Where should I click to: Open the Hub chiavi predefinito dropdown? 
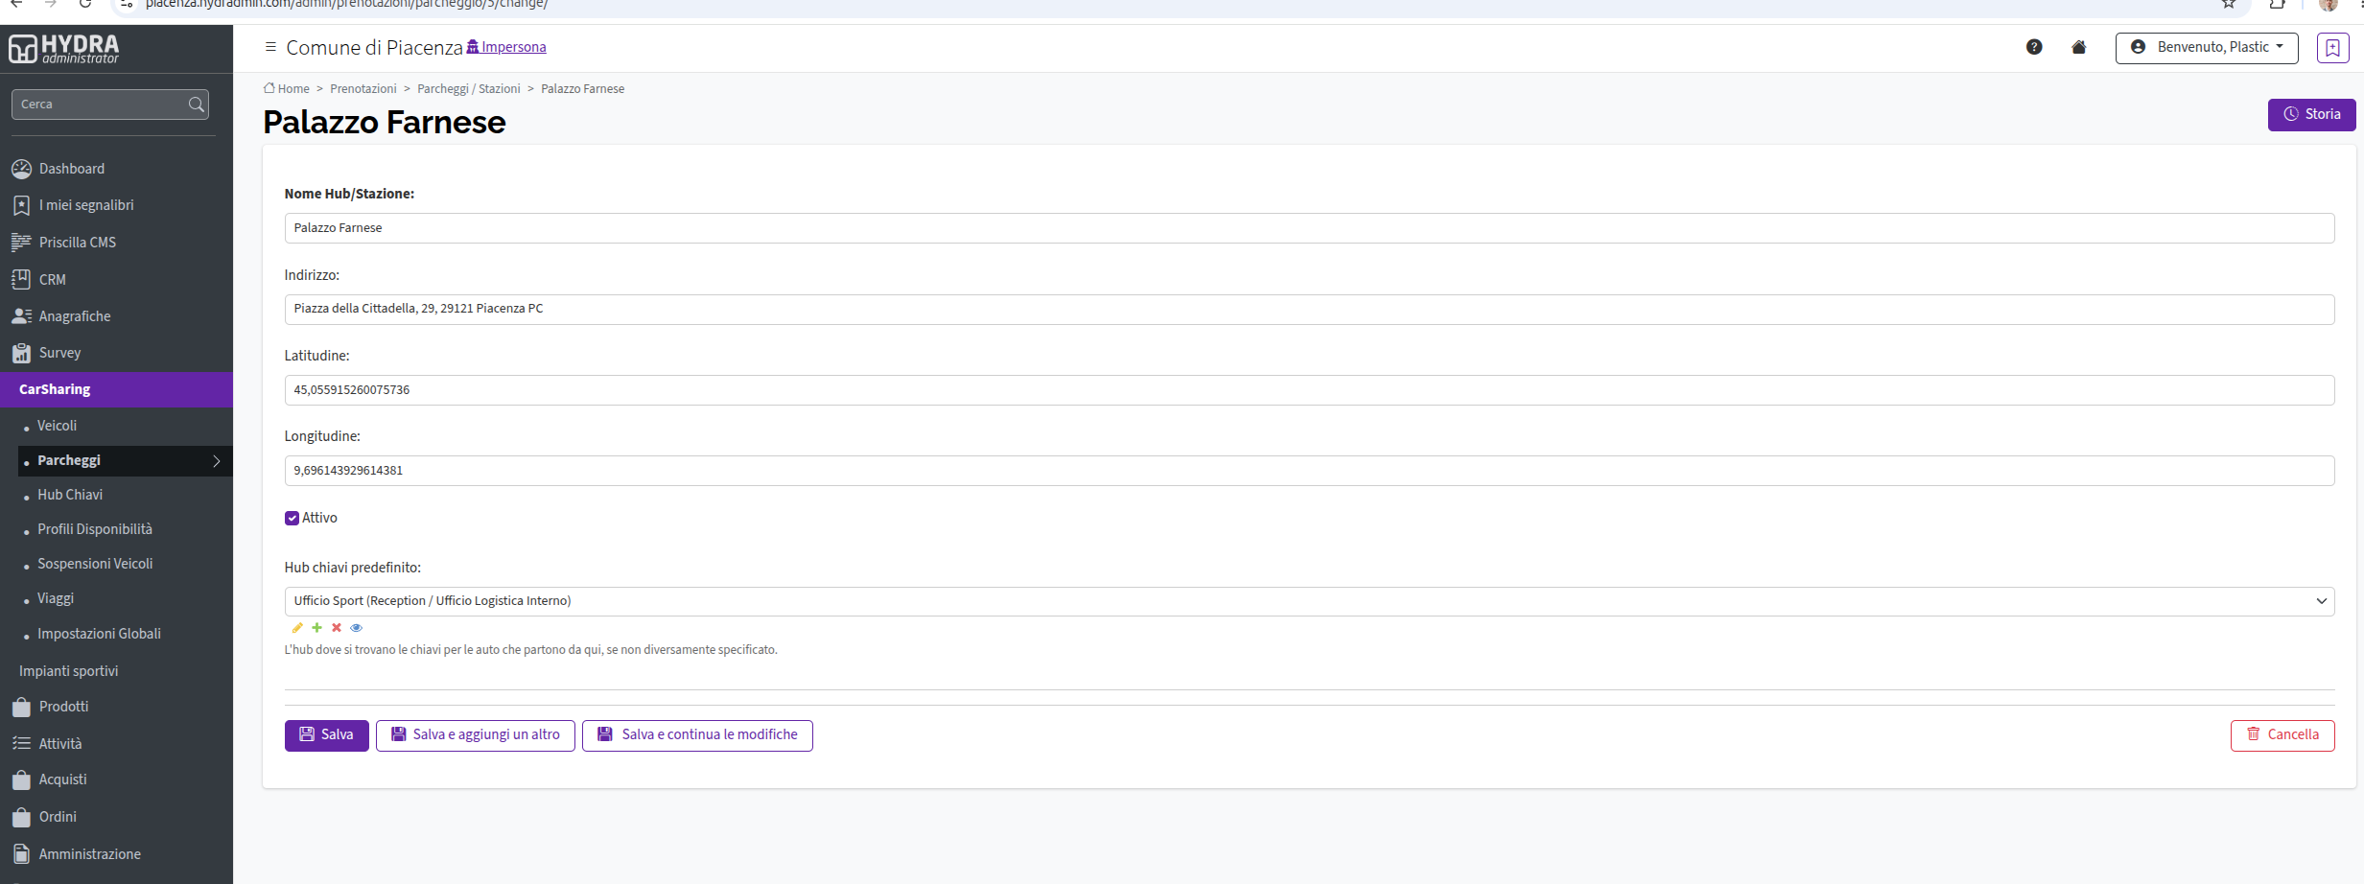point(1309,601)
